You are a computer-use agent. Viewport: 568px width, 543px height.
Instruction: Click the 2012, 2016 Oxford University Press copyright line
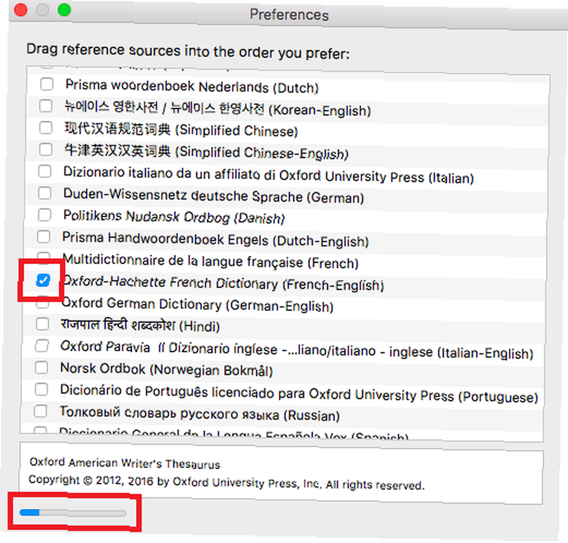(227, 482)
